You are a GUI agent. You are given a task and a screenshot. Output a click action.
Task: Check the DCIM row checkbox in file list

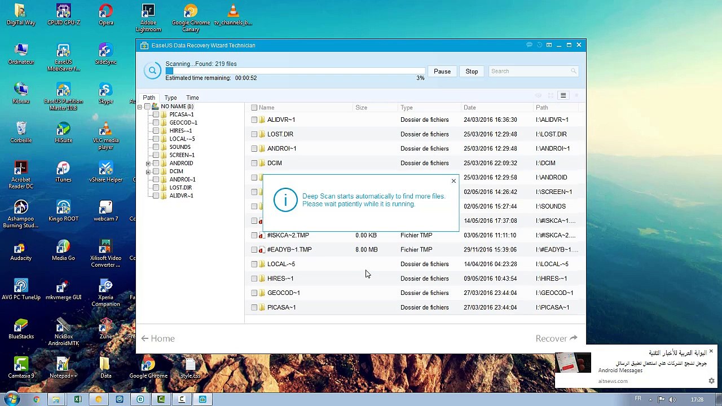pos(254,163)
